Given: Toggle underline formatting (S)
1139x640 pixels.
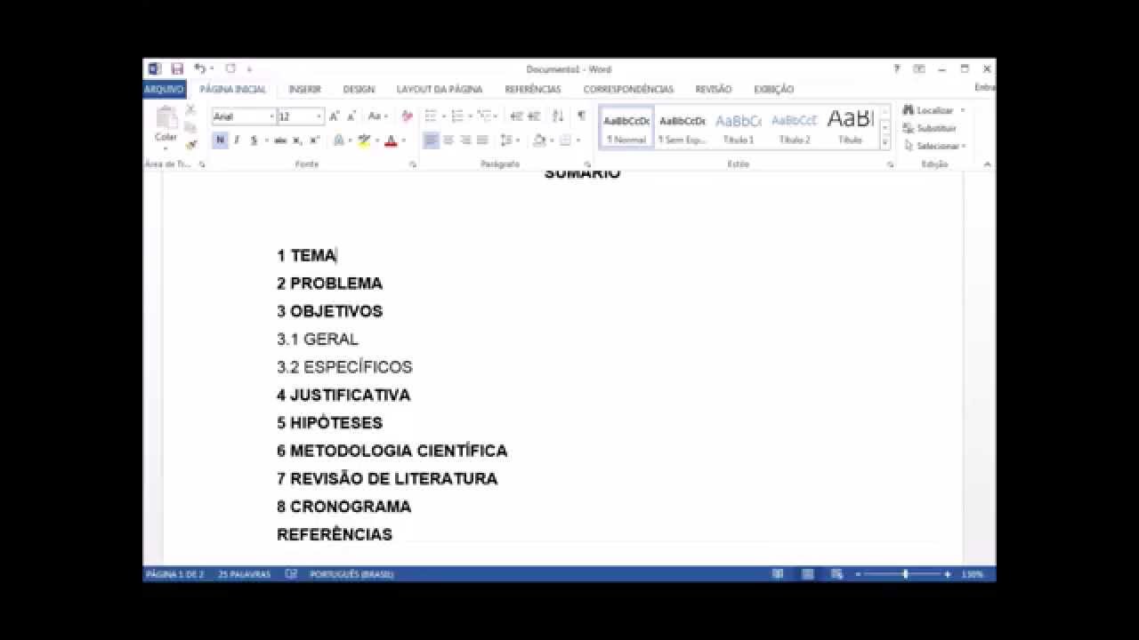Looking at the screenshot, I should pos(254,140).
